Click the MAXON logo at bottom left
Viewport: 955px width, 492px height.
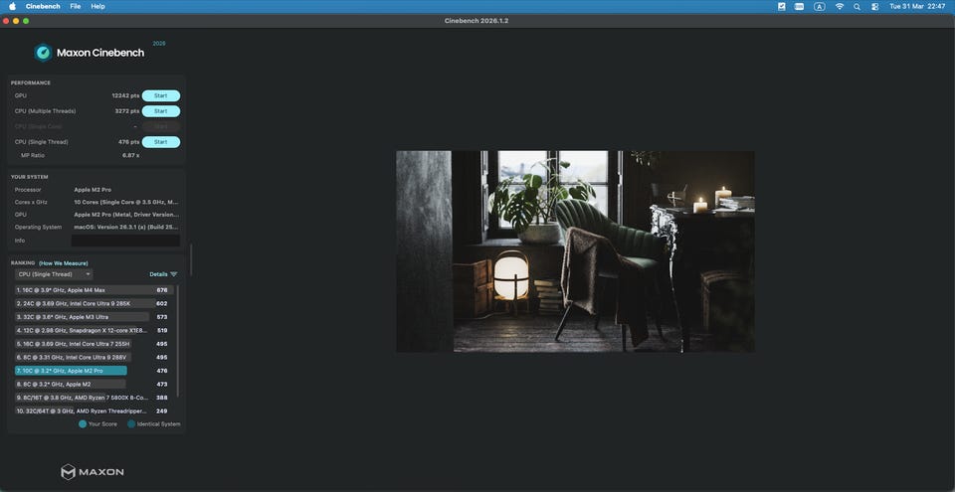(x=93, y=471)
